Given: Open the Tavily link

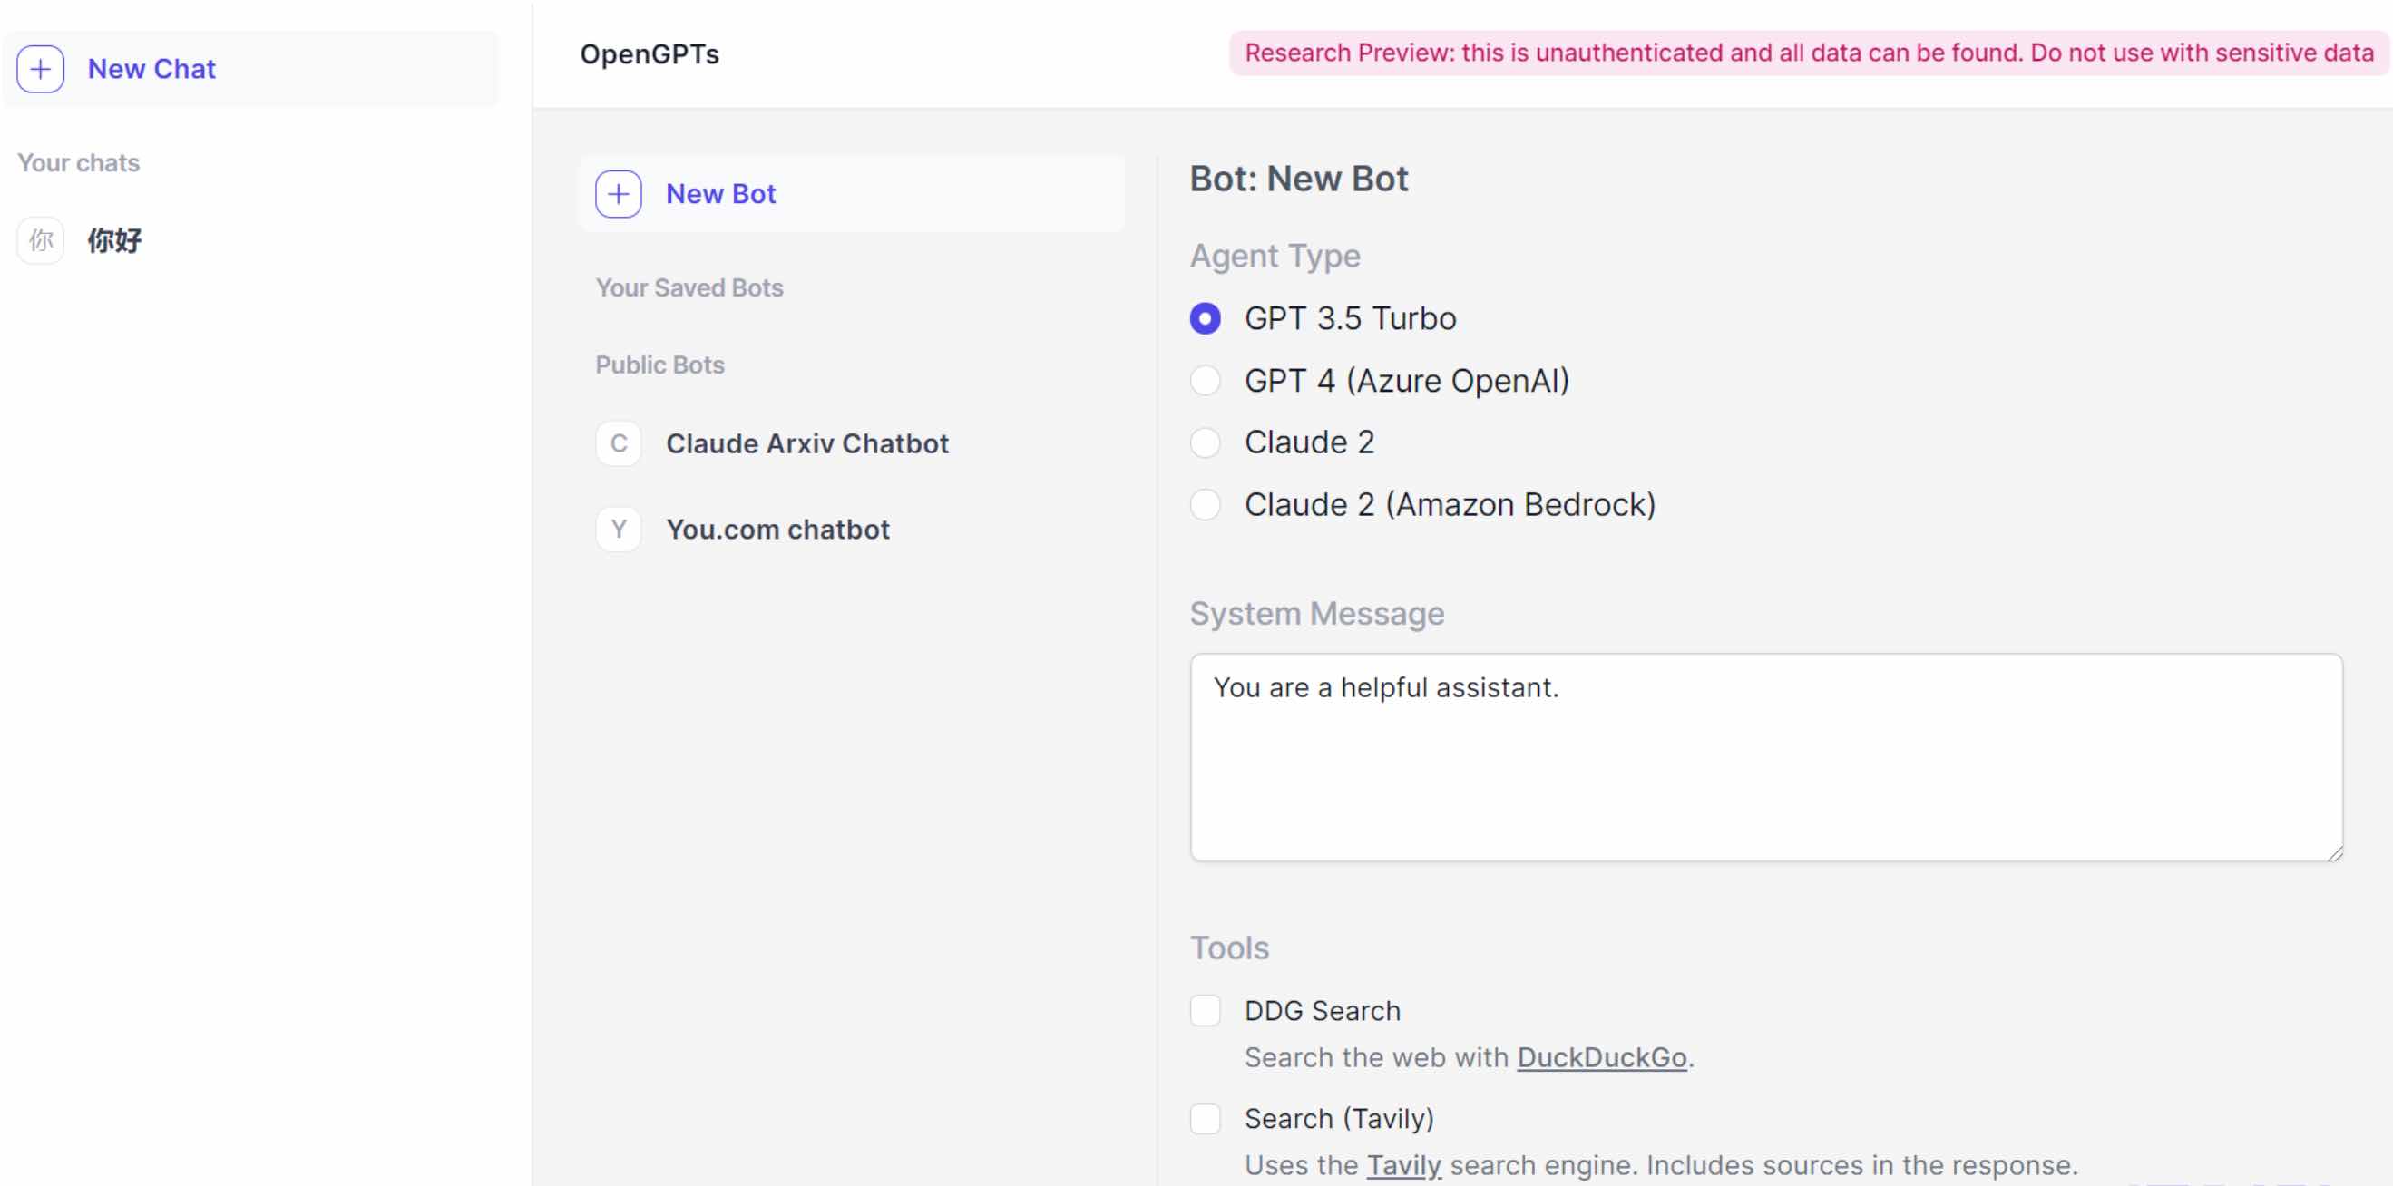Looking at the screenshot, I should [x=1403, y=1164].
